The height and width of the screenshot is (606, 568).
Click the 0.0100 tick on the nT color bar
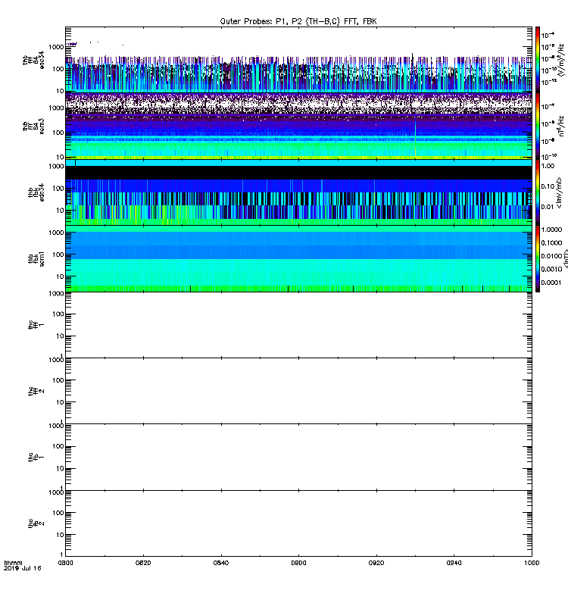[x=551, y=256]
